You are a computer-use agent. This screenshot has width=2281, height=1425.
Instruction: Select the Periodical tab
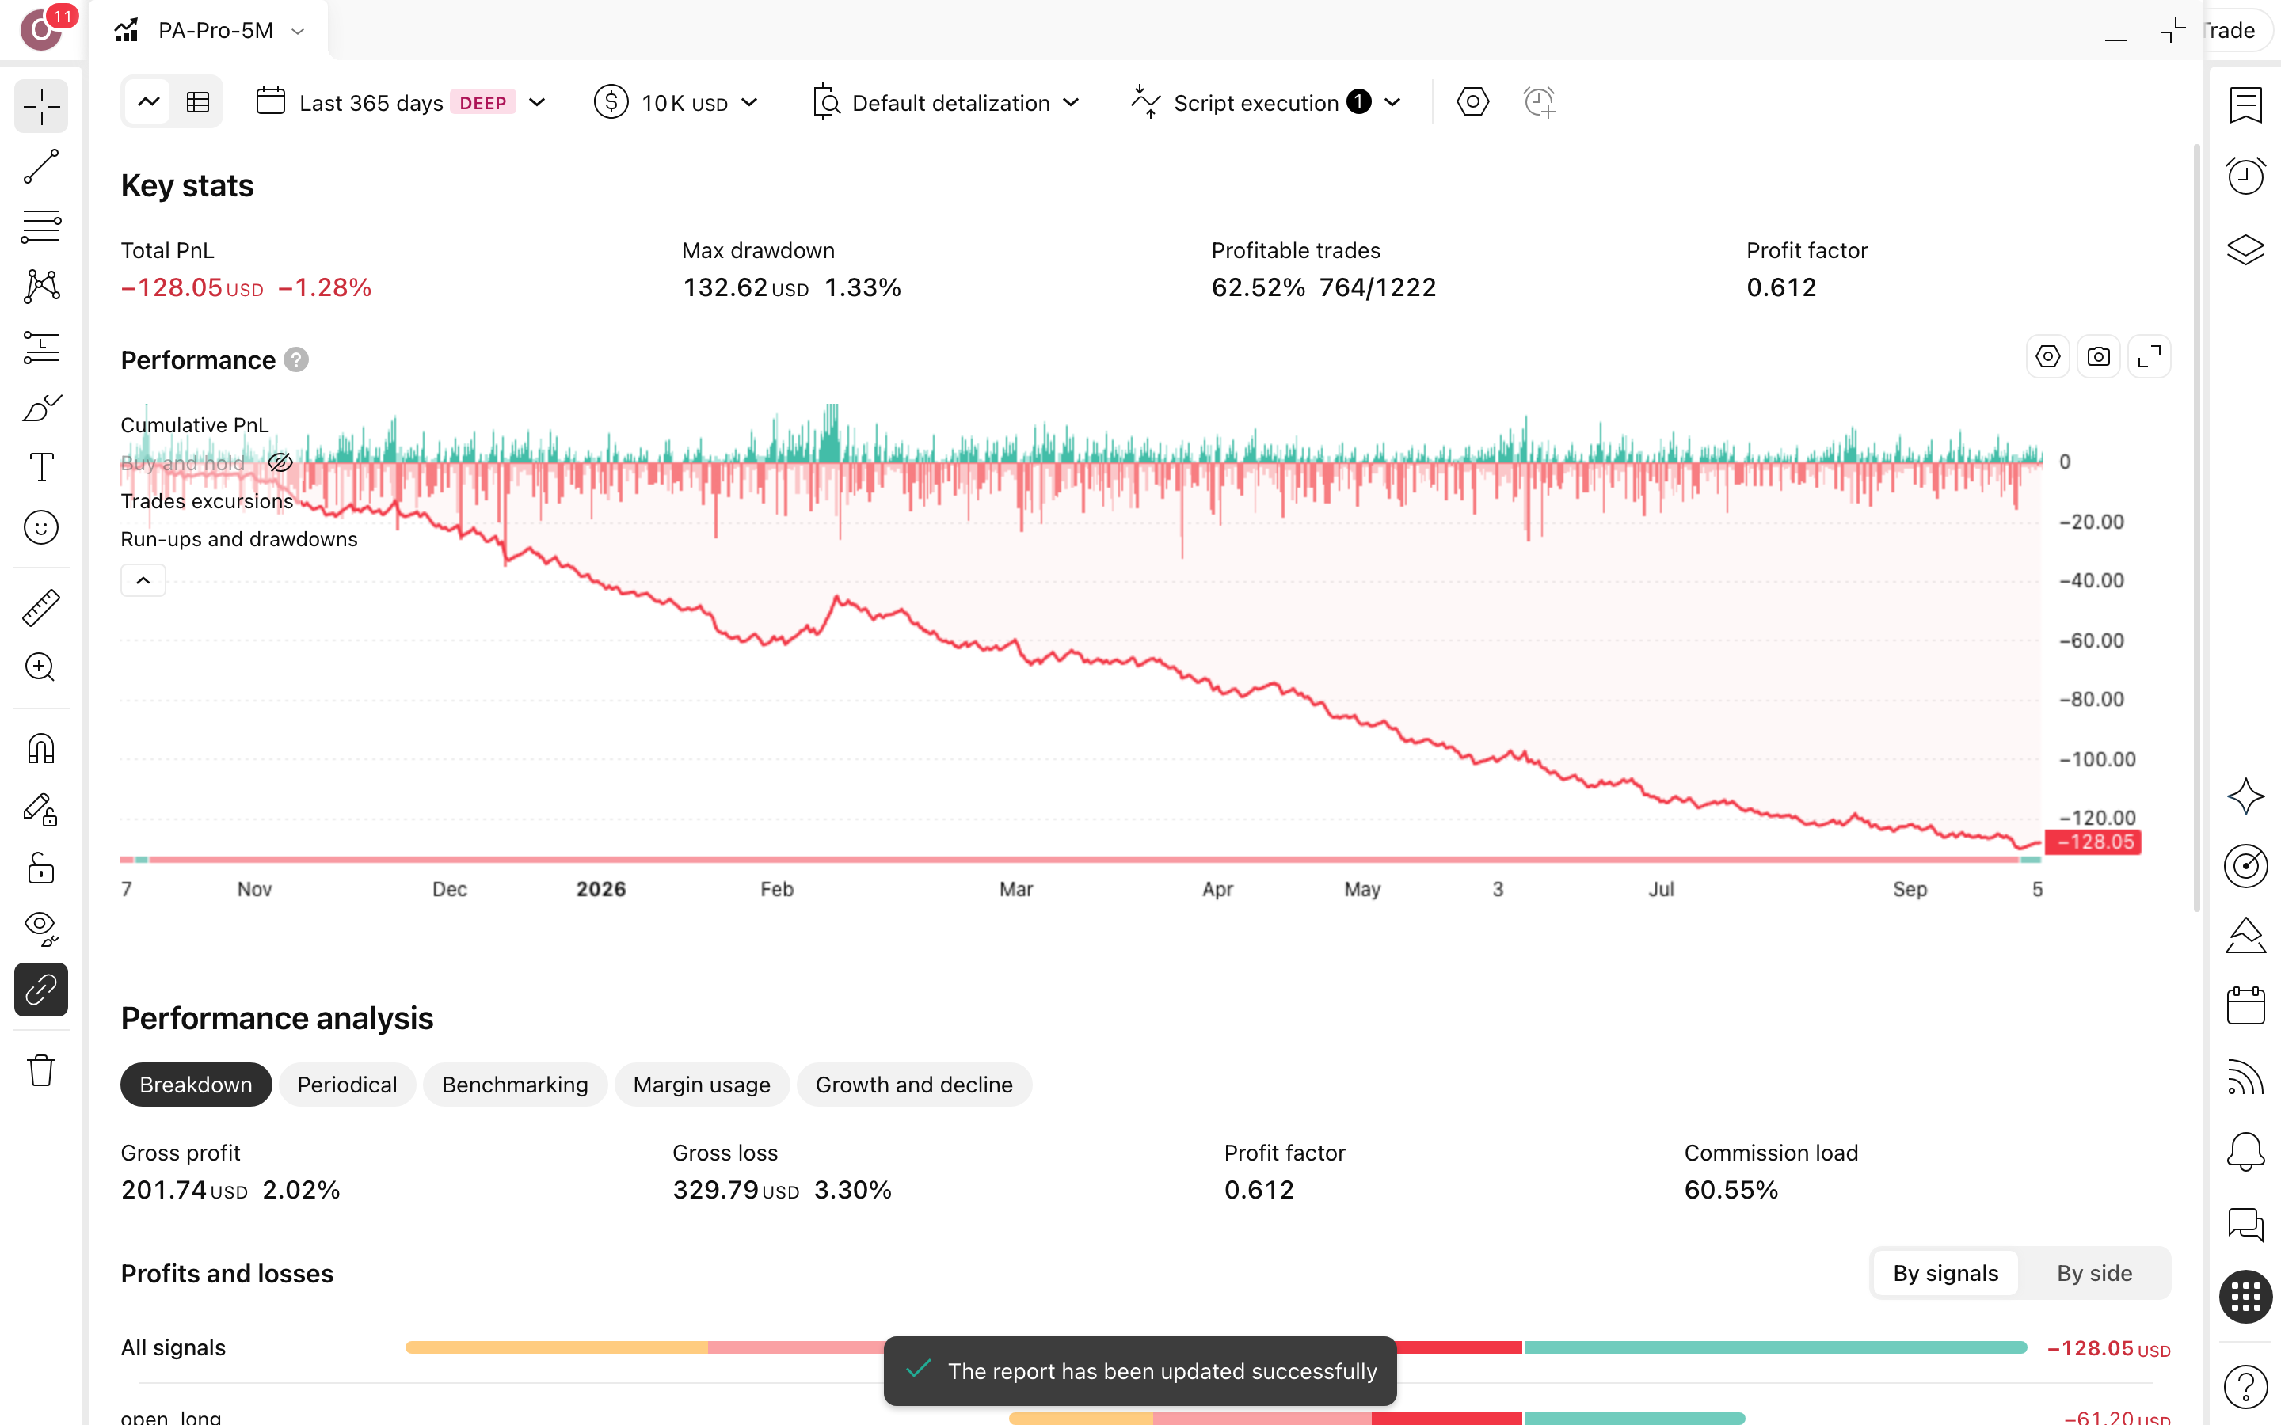(347, 1085)
